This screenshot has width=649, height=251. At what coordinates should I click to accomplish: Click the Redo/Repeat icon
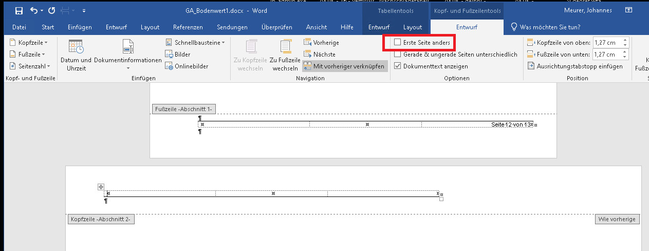pos(51,10)
